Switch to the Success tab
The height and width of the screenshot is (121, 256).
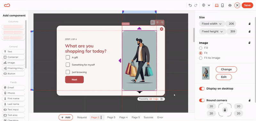[x=148, y=117]
